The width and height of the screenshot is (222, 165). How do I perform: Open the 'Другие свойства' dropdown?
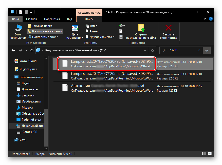coord(100,37)
